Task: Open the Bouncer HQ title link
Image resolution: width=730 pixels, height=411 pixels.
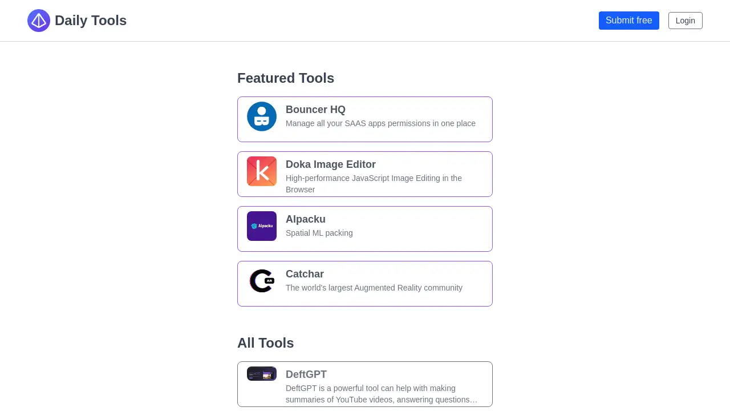Action: point(315,110)
